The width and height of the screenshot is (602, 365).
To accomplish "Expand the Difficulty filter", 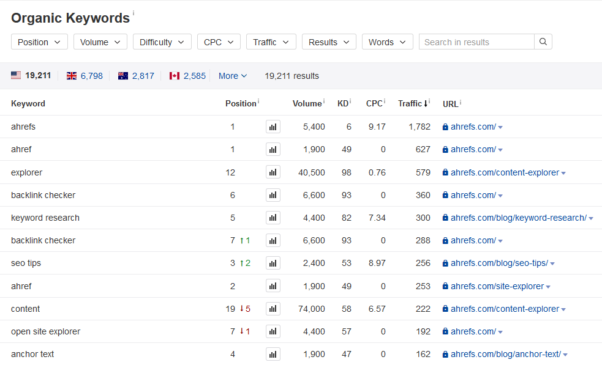I will 162,42.
